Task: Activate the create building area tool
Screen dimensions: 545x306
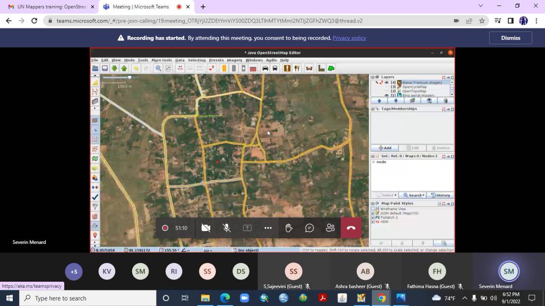Action: coord(95,101)
